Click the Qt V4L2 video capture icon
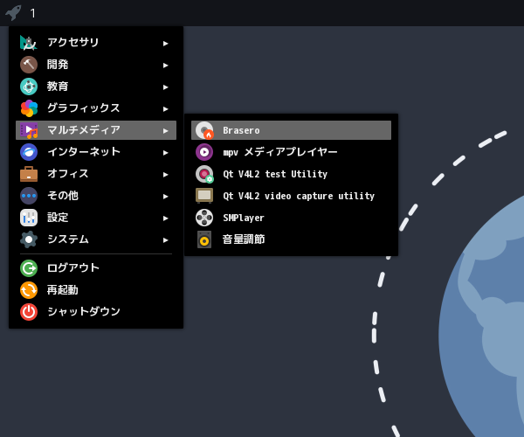Screen dimensions: 524x437 [x=204, y=196]
